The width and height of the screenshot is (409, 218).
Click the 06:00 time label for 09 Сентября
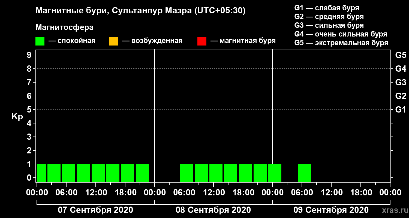pyautogui.click(x=302, y=192)
